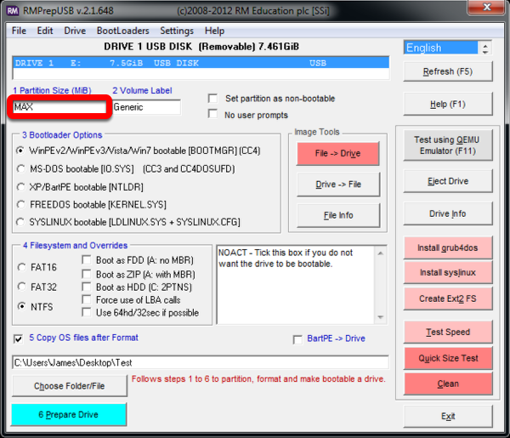Click Test using QEMU Emulator (F11)
This screenshot has width=510, height=438.
point(448,145)
